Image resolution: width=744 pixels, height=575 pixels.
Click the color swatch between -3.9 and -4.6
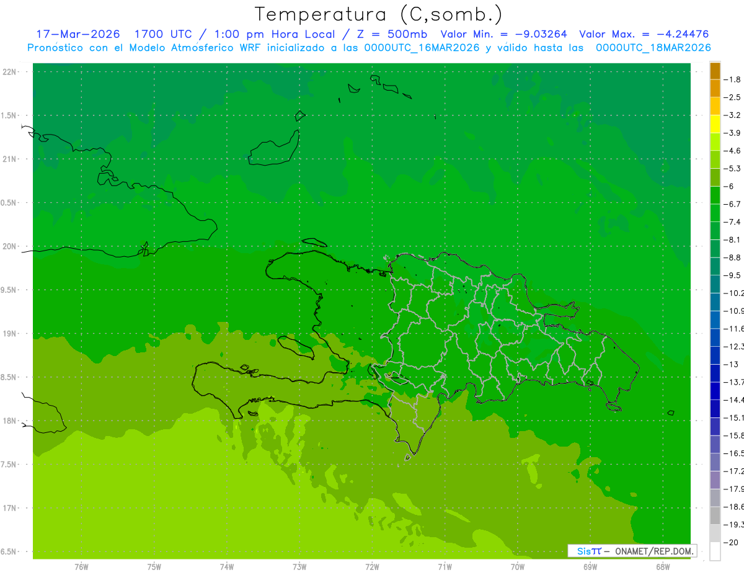[715, 142]
